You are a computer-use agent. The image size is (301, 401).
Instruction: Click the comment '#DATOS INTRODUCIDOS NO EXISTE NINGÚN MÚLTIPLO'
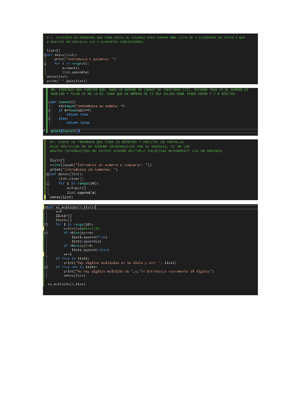coord(136,151)
